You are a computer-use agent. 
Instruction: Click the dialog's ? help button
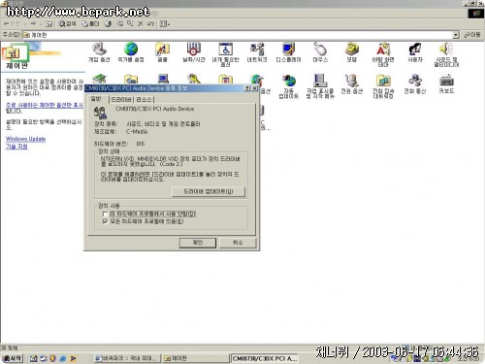click(247, 88)
